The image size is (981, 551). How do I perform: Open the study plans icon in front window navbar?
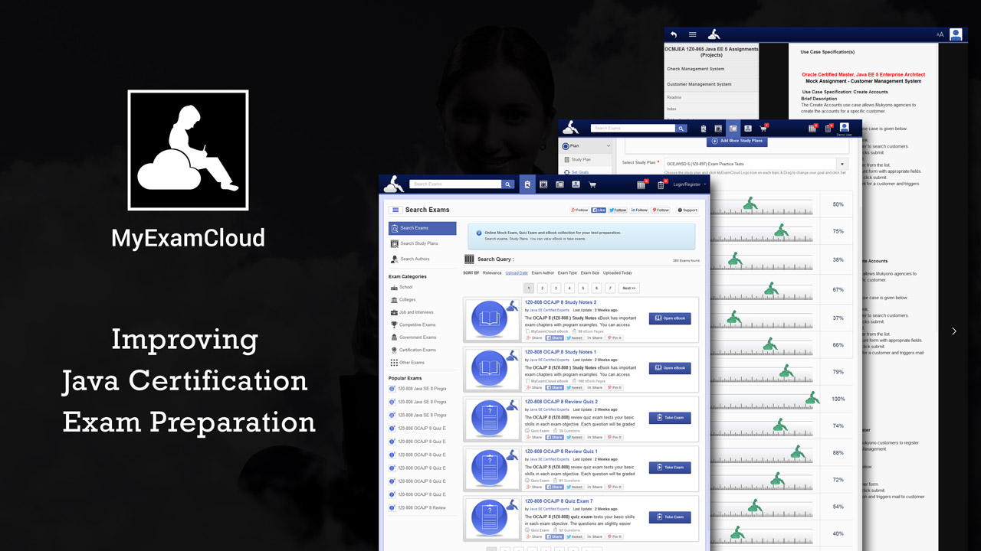pos(543,184)
